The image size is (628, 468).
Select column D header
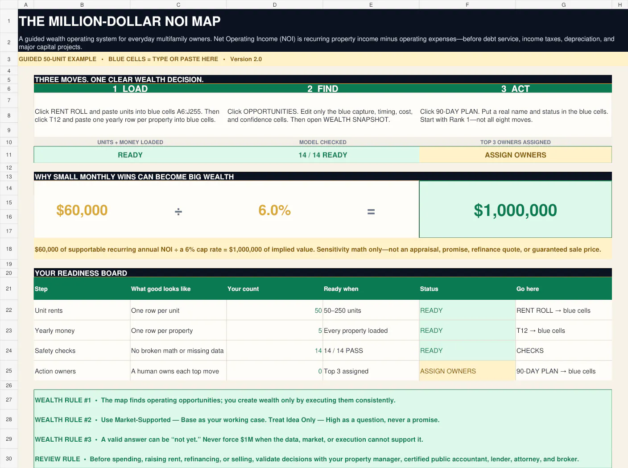[275, 4]
